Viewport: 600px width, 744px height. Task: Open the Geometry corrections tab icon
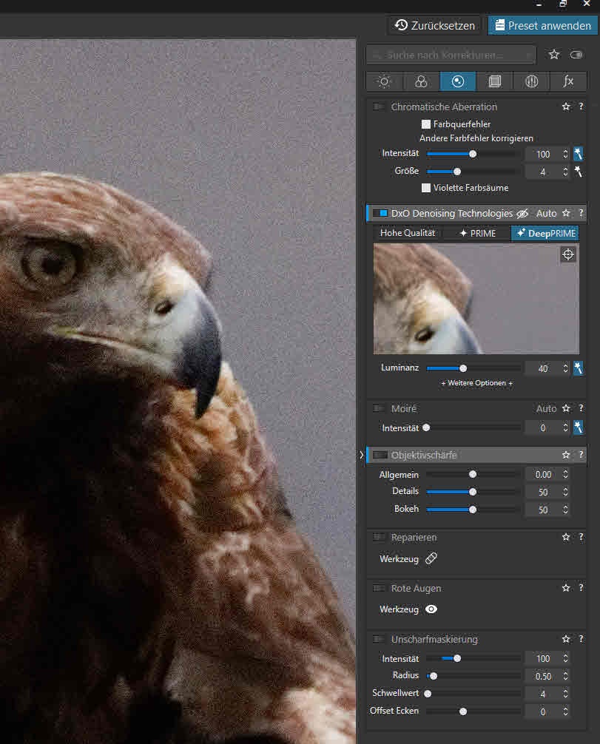pyautogui.click(x=494, y=82)
